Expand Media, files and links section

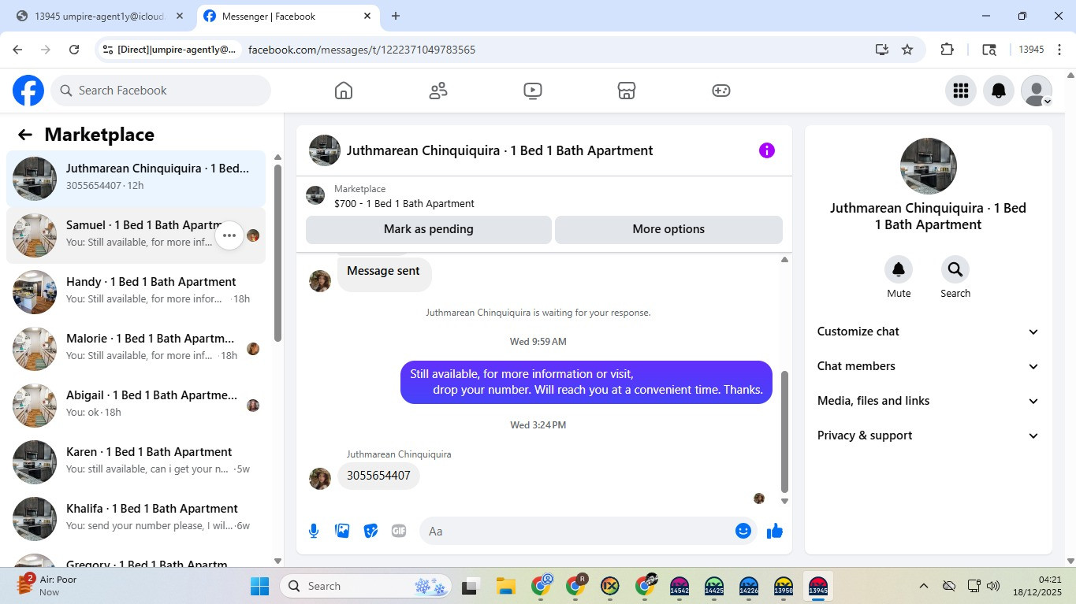tap(929, 401)
